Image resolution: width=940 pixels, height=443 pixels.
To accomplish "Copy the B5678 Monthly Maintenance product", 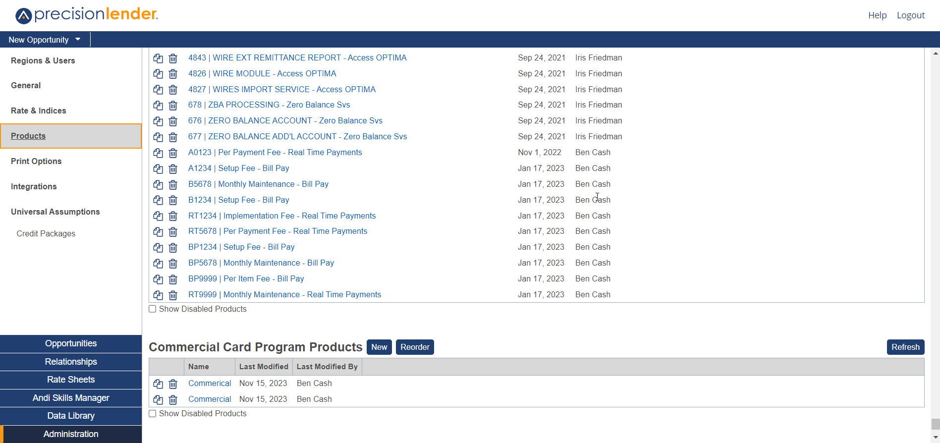I will 158,185.
